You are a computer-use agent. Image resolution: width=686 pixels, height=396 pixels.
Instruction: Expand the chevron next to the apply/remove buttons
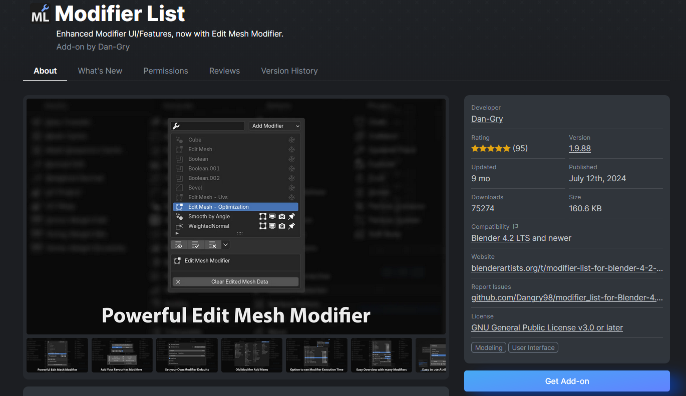226,245
